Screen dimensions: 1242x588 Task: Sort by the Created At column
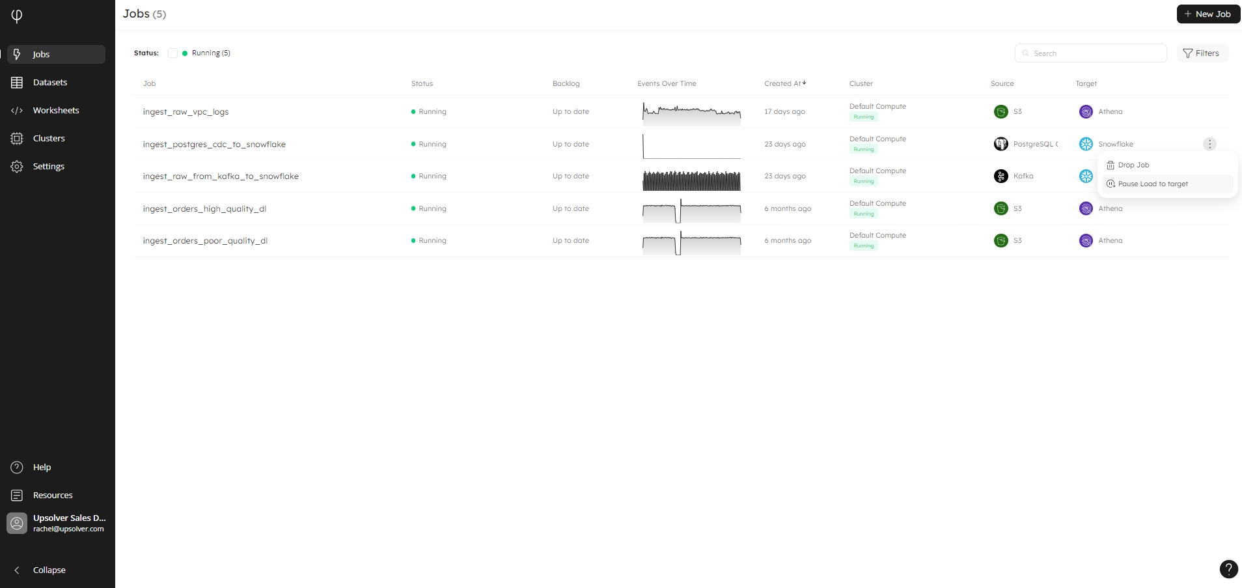(x=784, y=84)
